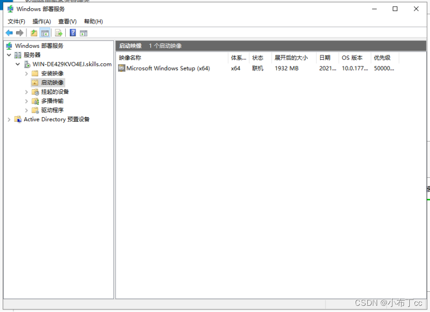Click the Up one level folder icon
The width and height of the screenshot is (430, 312).
click(x=34, y=33)
